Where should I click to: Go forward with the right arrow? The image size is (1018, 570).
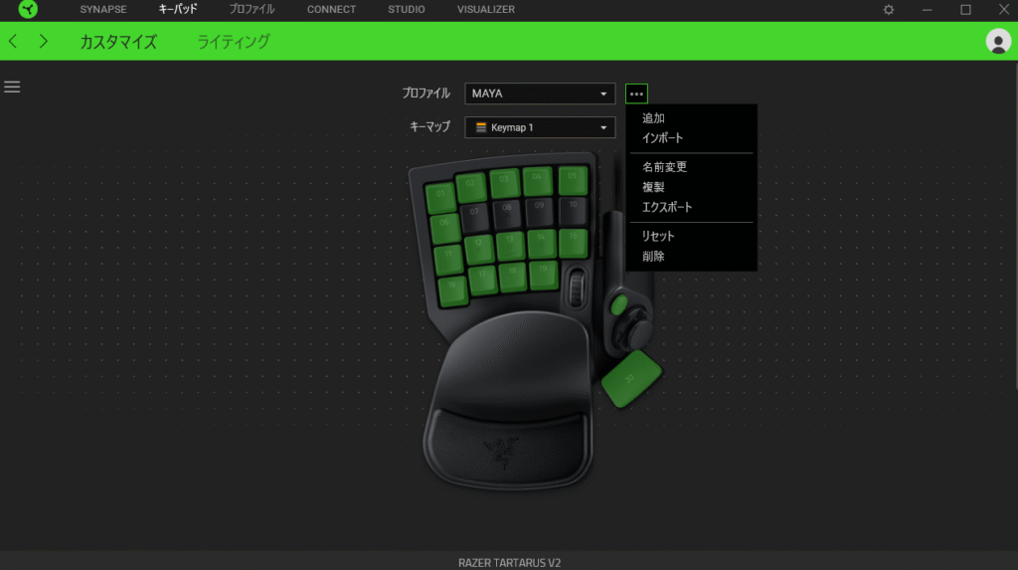coord(44,42)
